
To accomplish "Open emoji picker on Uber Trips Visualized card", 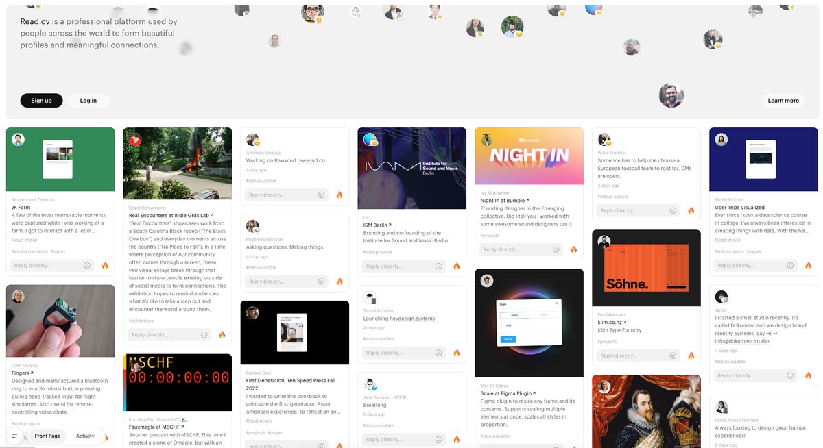I will [x=791, y=265].
